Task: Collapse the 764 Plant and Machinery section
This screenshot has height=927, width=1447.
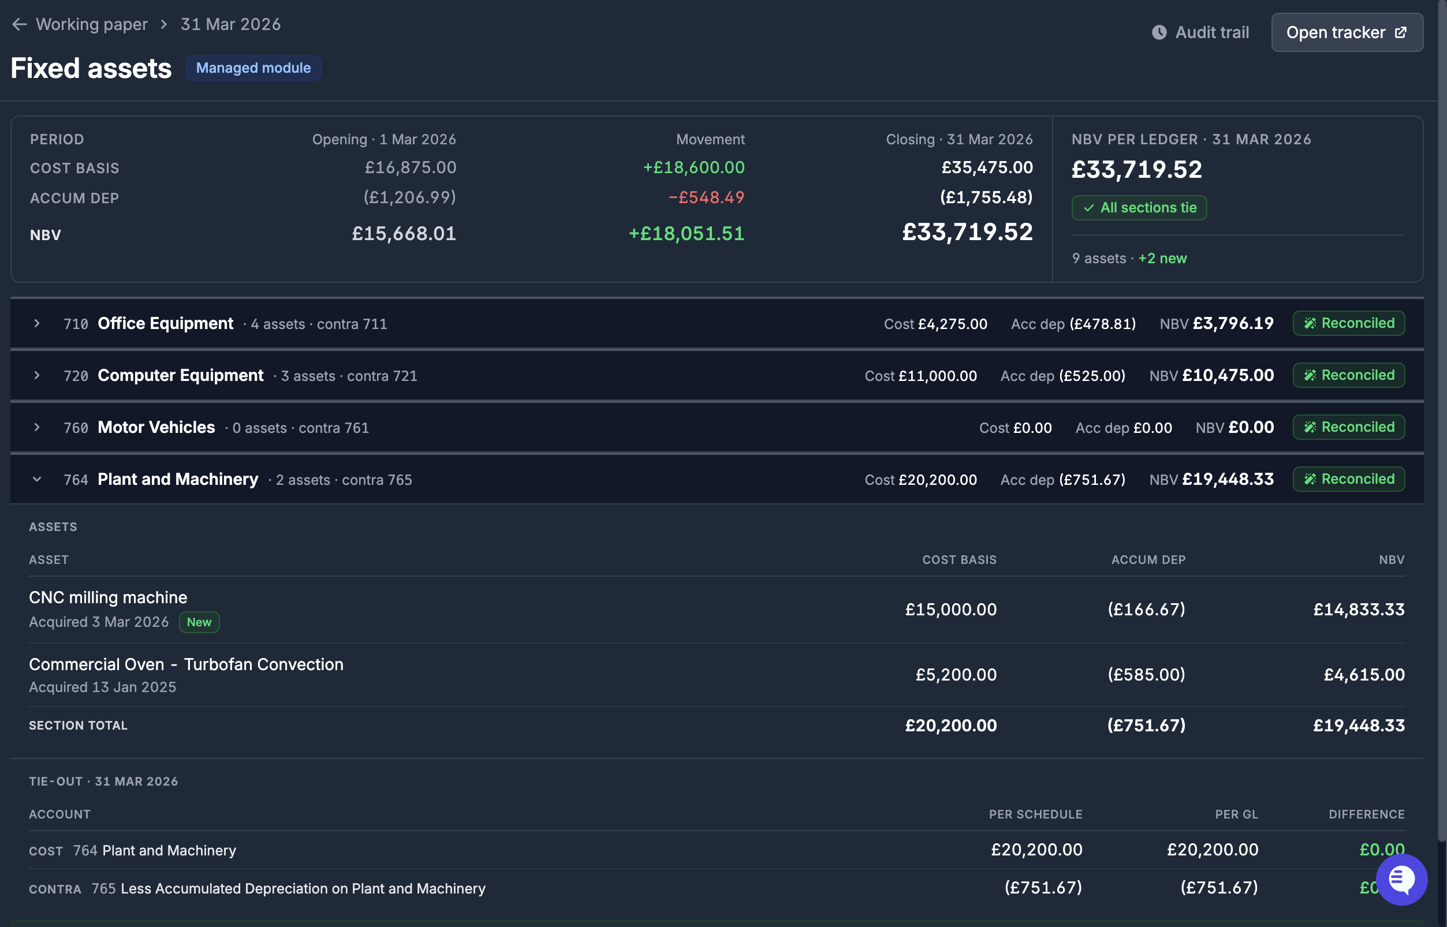Action: pos(37,479)
